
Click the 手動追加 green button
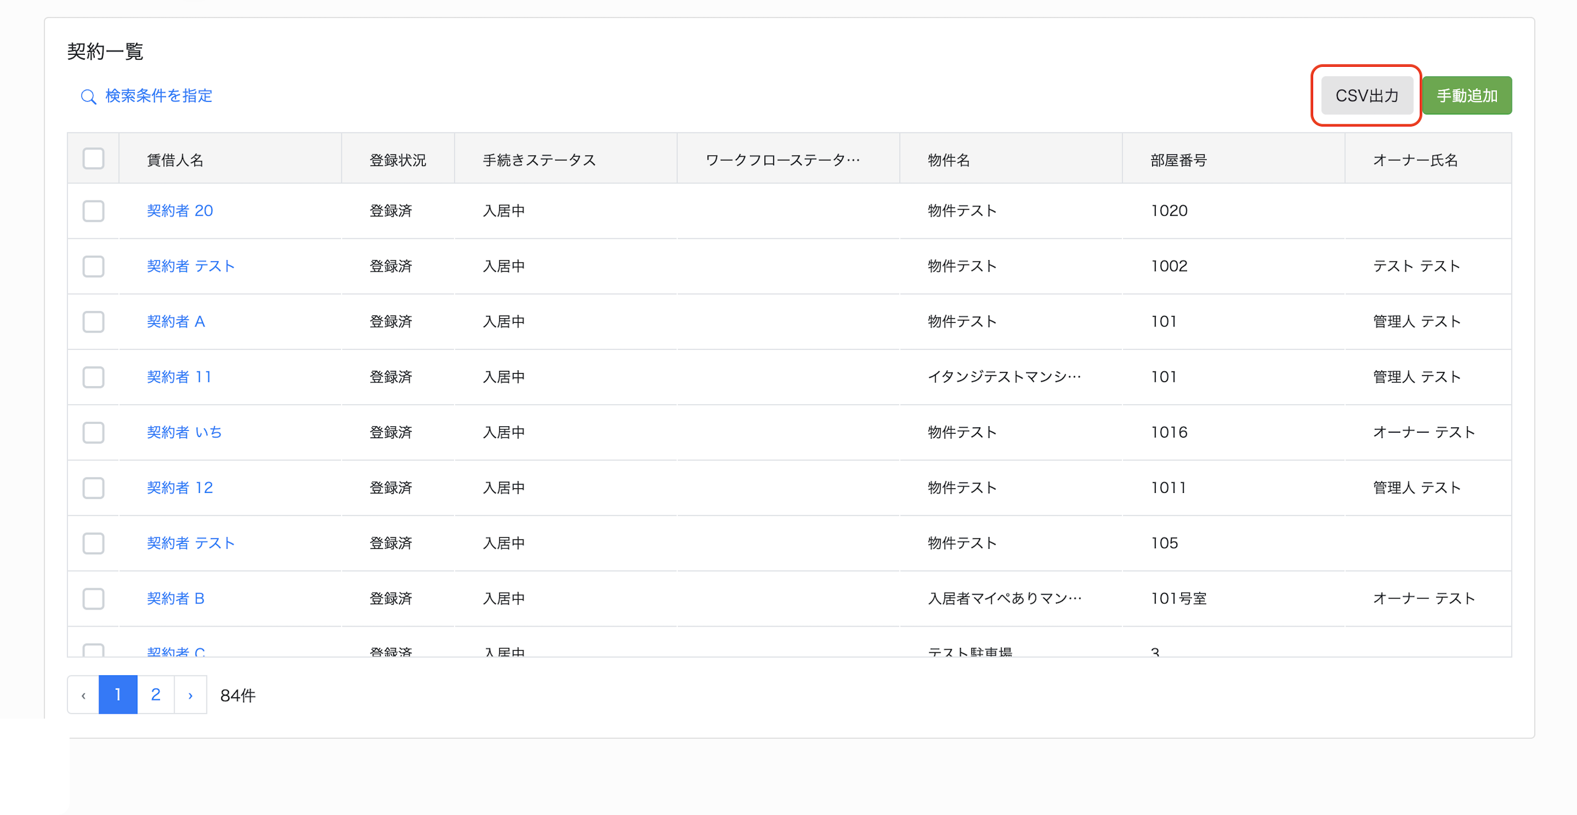[x=1467, y=95]
